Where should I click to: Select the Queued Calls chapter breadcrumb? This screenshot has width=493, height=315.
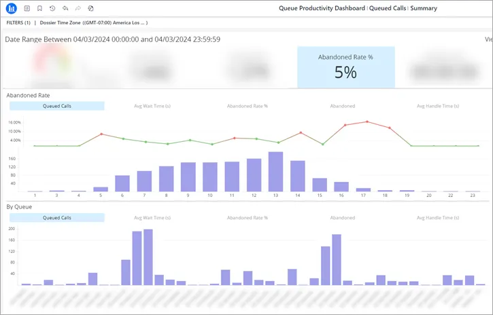tap(388, 8)
